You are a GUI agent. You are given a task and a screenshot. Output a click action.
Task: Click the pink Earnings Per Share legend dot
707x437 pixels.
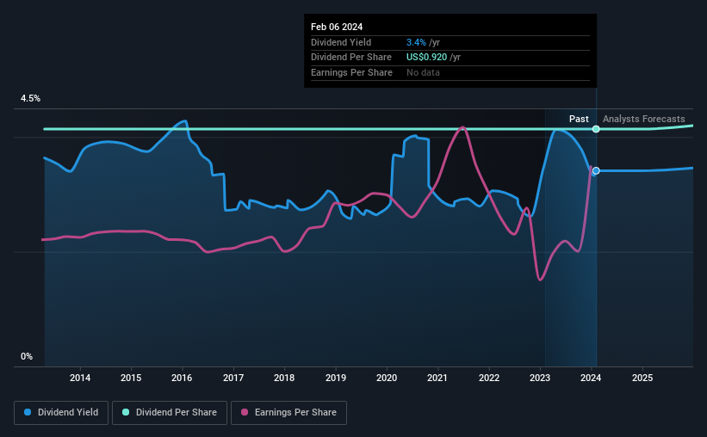point(245,412)
